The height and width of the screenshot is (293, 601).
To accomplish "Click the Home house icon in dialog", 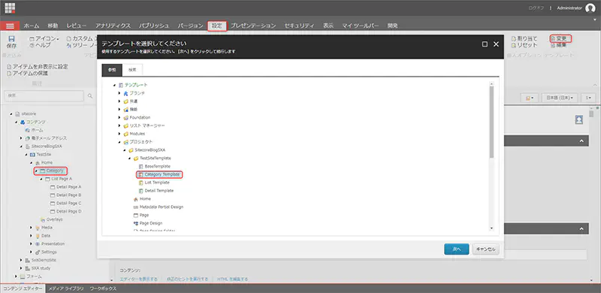I will pos(136,199).
